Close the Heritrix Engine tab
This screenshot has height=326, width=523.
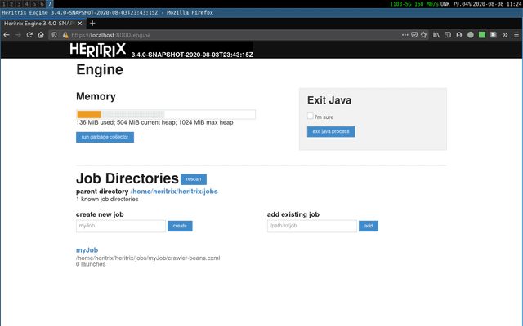click(80, 24)
